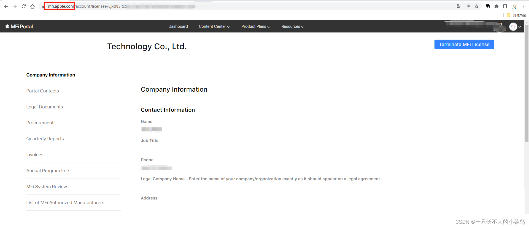Open the browser home page
The image size is (529, 227).
tap(33, 6)
